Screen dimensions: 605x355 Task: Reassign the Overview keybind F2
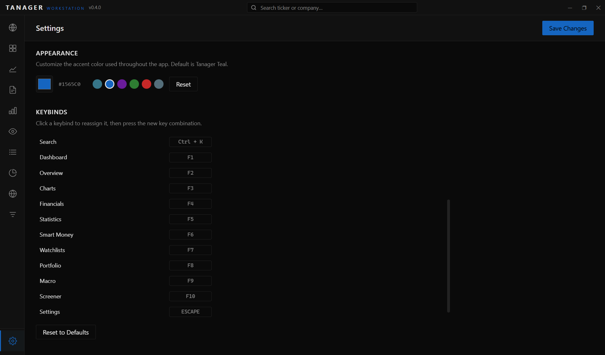click(x=190, y=173)
